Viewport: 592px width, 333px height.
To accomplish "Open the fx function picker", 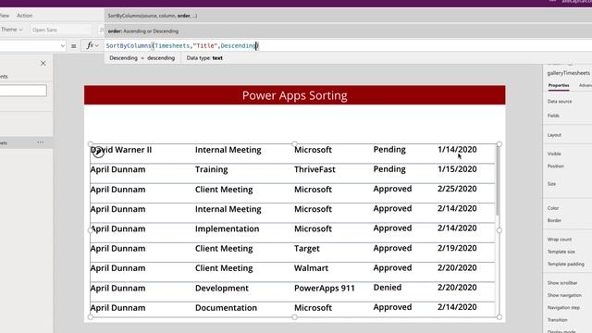I will coord(92,45).
